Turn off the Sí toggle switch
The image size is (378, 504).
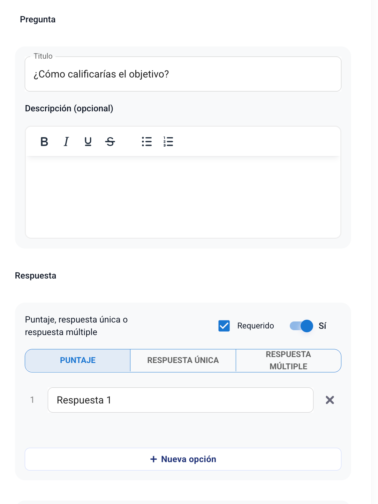[x=302, y=326]
